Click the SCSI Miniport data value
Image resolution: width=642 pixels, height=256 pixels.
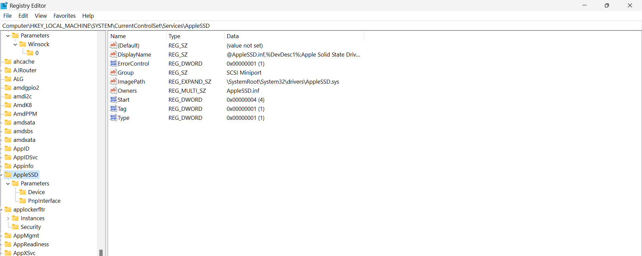pos(244,73)
